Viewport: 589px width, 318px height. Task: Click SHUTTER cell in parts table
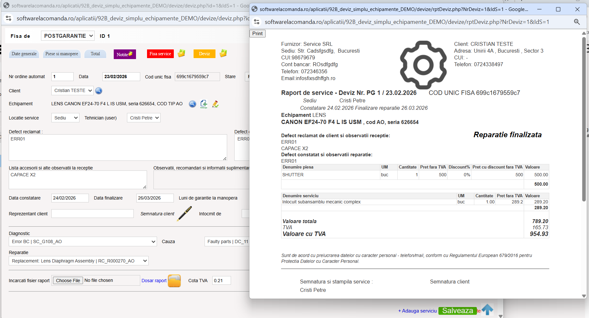[x=331, y=175]
